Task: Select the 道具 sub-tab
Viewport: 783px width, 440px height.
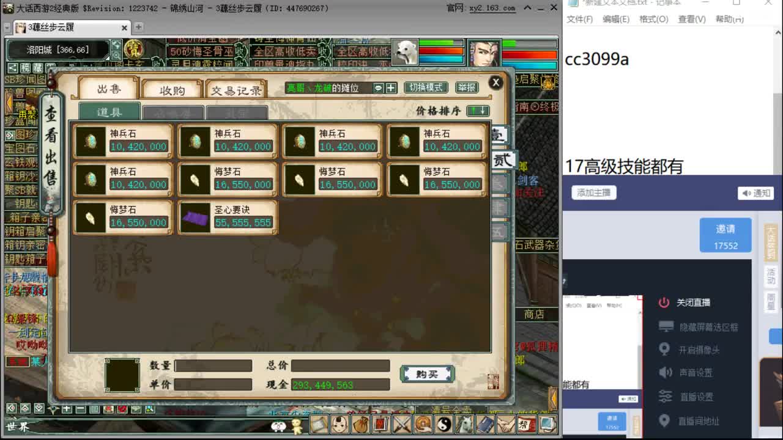Action: point(109,112)
